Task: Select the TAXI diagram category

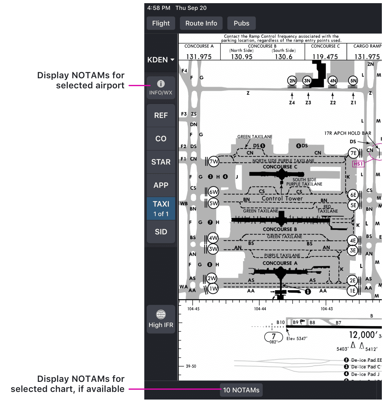Action: point(161,204)
